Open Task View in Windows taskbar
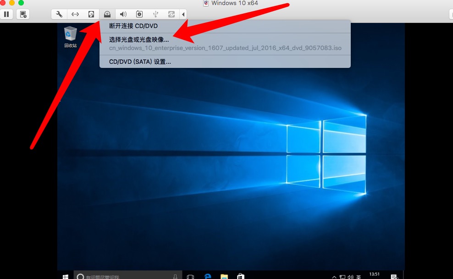This screenshot has width=453, height=279. [x=190, y=277]
